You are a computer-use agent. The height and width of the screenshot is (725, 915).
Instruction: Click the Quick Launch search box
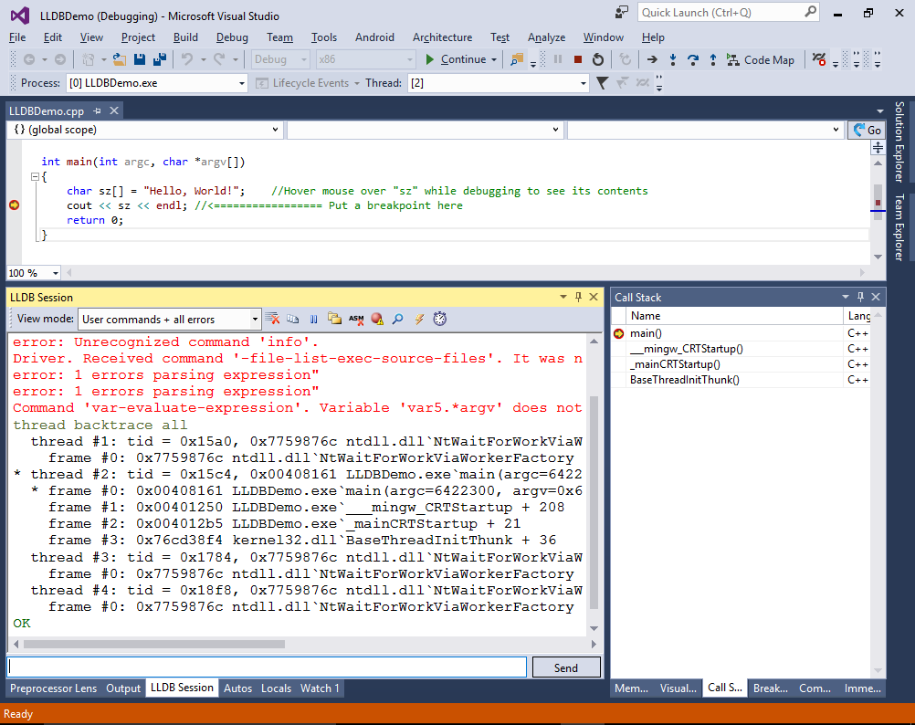pyautogui.click(x=729, y=12)
